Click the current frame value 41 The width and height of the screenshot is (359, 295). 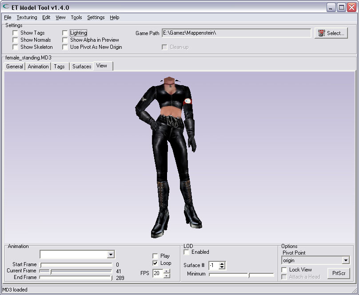118,271
